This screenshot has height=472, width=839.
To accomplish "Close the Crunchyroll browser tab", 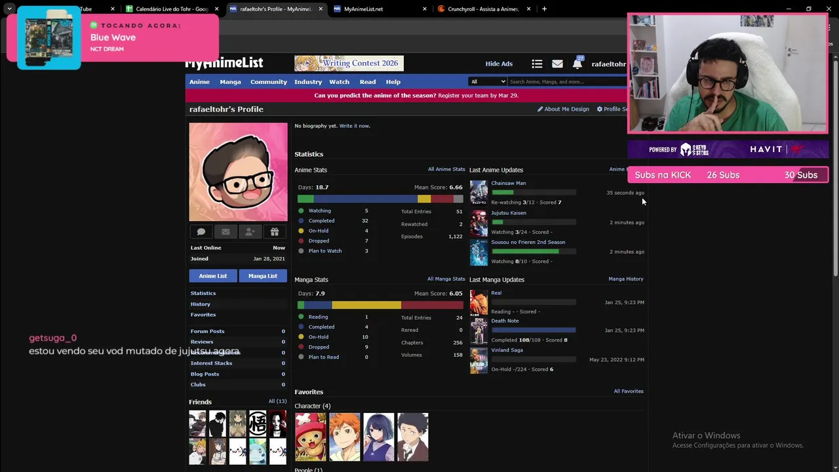I will point(529,9).
